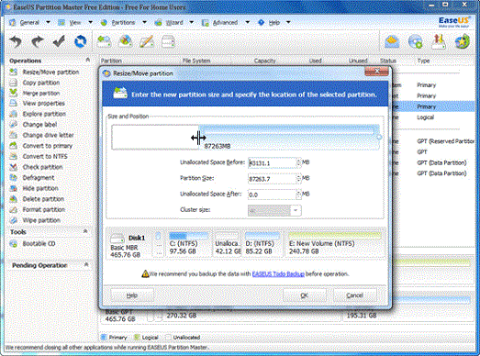Click the Unallocated Space Before spinner arrows
The image size is (480, 356).
pos(298,162)
